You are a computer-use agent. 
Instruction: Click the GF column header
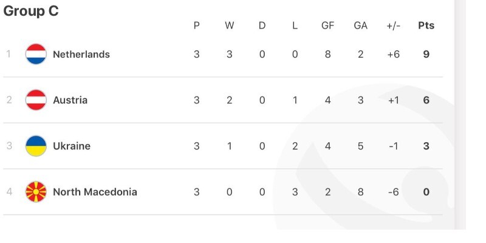pos(327,26)
